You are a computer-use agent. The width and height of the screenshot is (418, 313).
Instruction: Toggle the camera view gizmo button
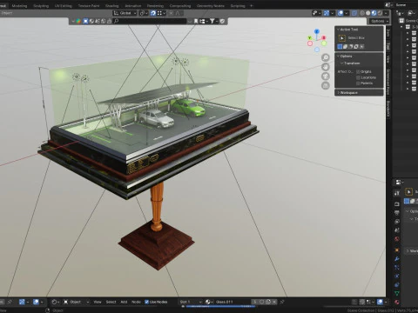click(326, 77)
